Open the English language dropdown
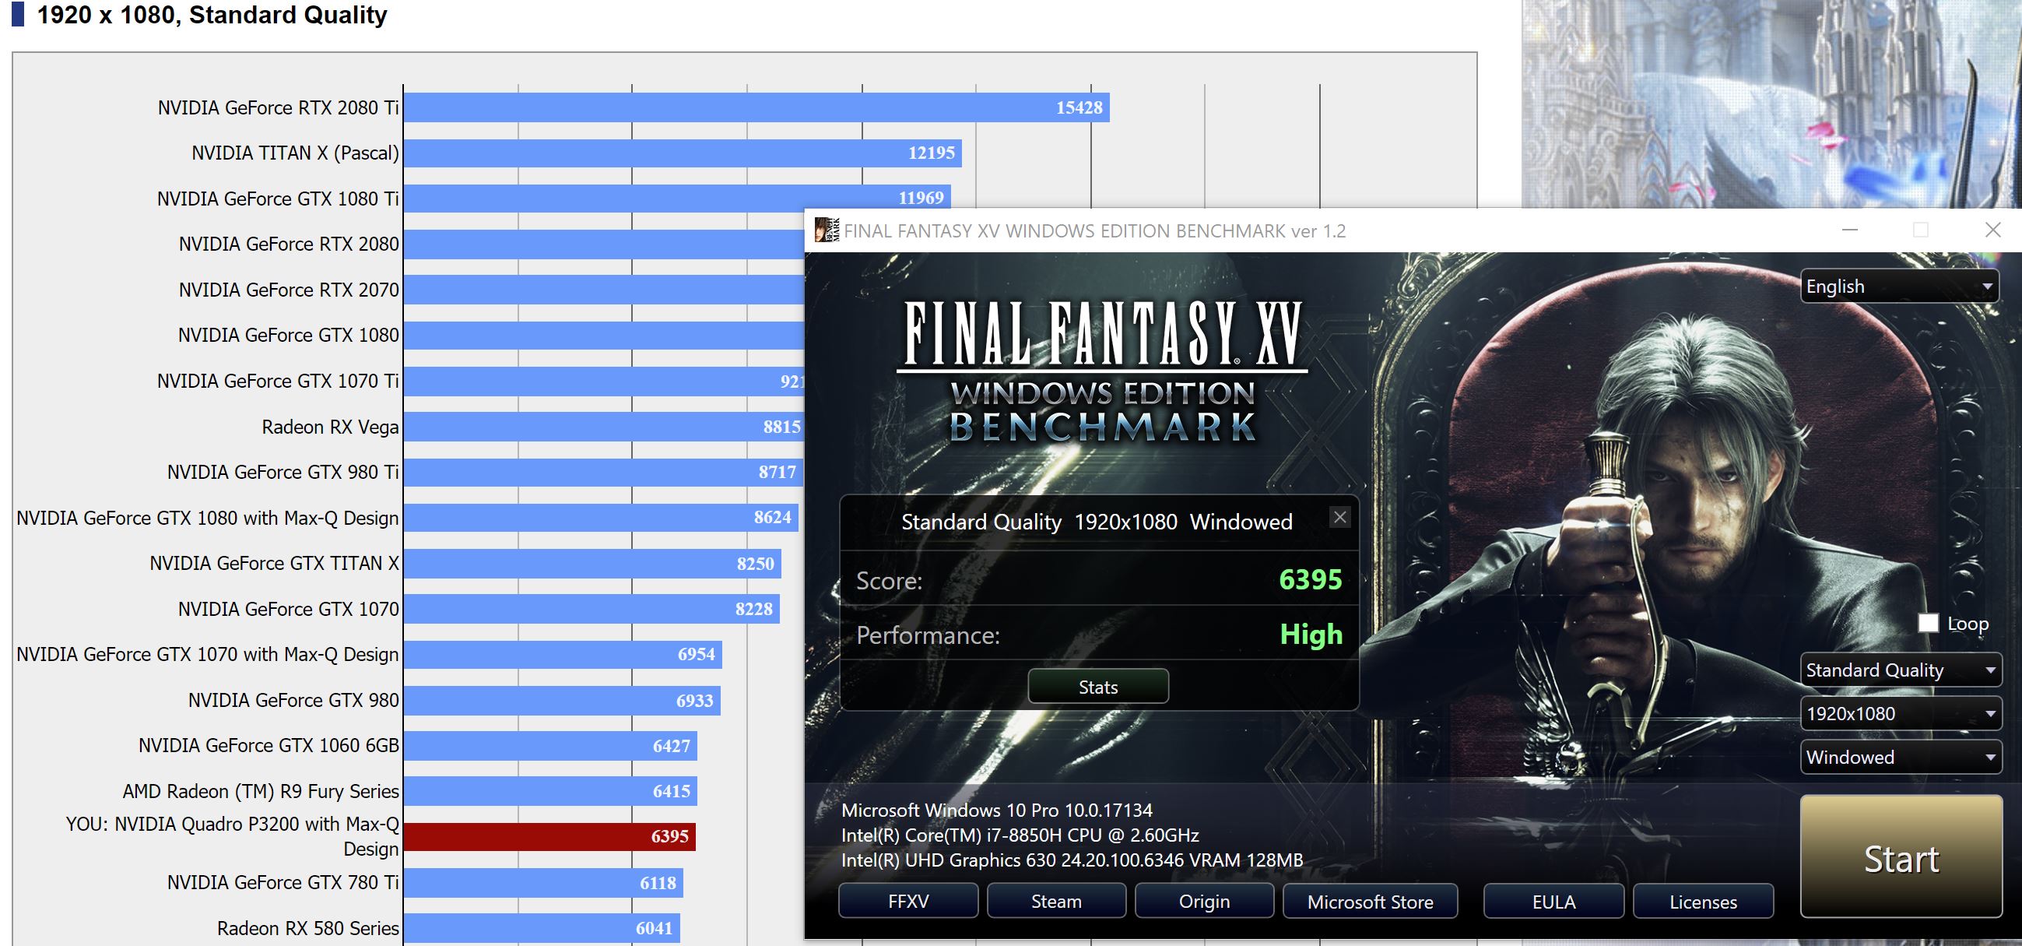The width and height of the screenshot is (2022, 946). (x=1900, y=286)
